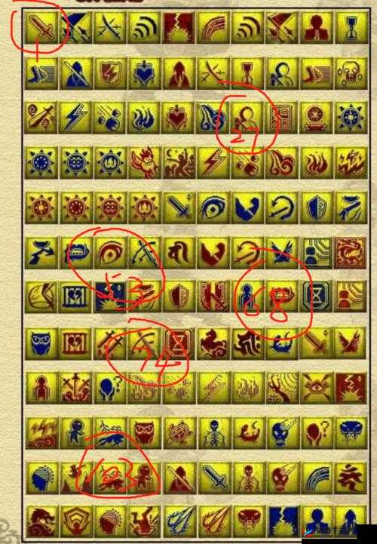Select the blue hourglass icon in top row
Viewport: 377px width, 544px height.
tap(351, 27)
